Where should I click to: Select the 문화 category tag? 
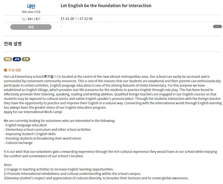point(26,59)
